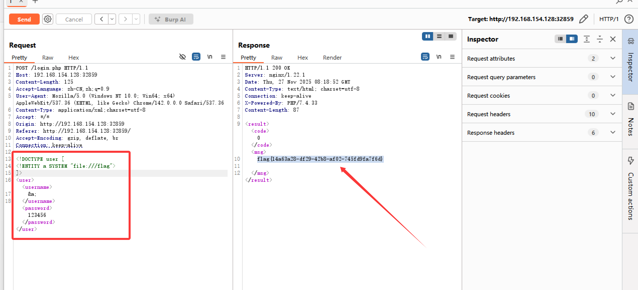Screen dimensions: 638x290
Task: Toggle line wrap in Response panel
Action: point(425,57)
